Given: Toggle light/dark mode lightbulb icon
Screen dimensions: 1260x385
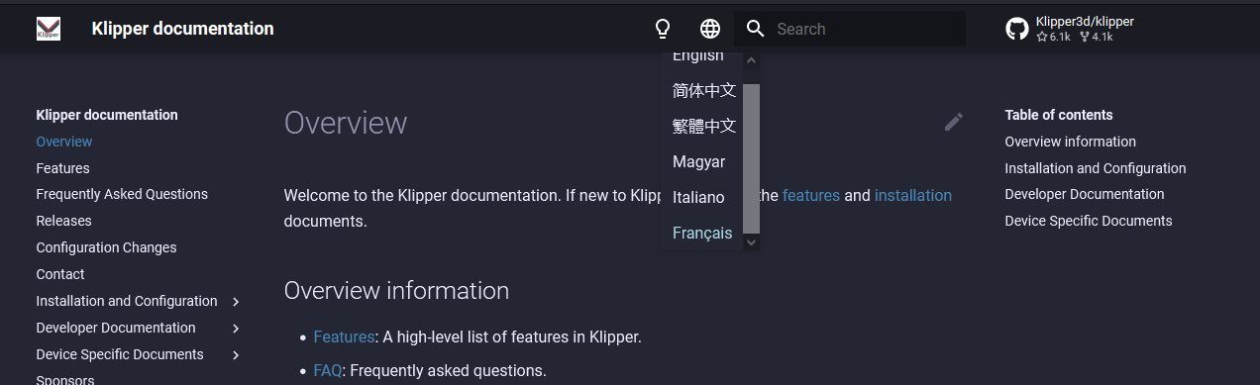Looking at the screenshot, I should (663, 29).
